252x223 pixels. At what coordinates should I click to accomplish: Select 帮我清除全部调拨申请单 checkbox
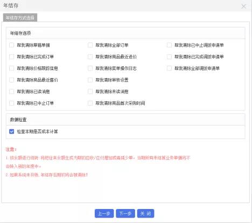(169, 68)
